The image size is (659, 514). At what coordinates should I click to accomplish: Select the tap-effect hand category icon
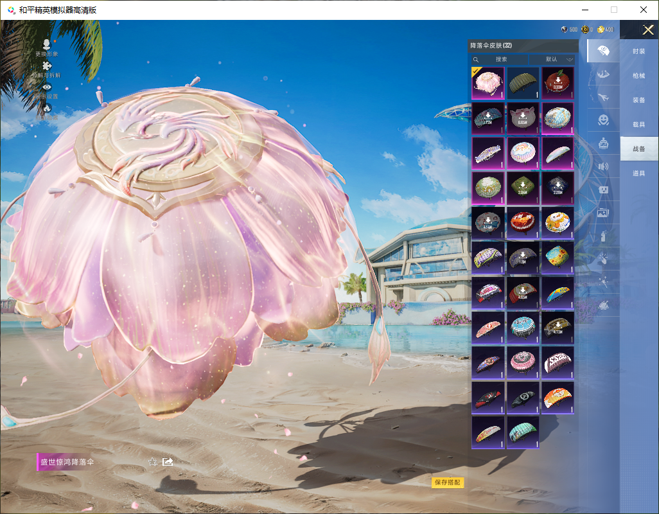[x=603, y=259]
